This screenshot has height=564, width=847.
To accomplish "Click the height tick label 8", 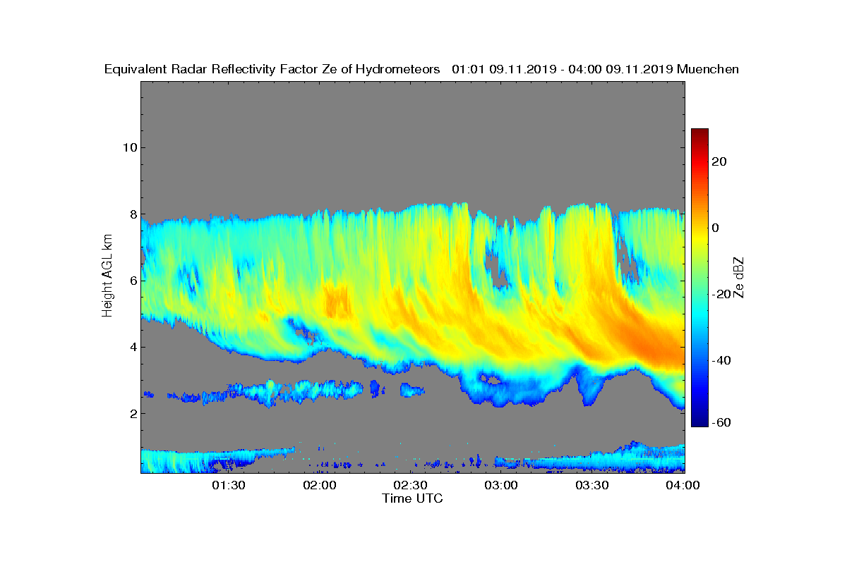I will tap(132, 214).
